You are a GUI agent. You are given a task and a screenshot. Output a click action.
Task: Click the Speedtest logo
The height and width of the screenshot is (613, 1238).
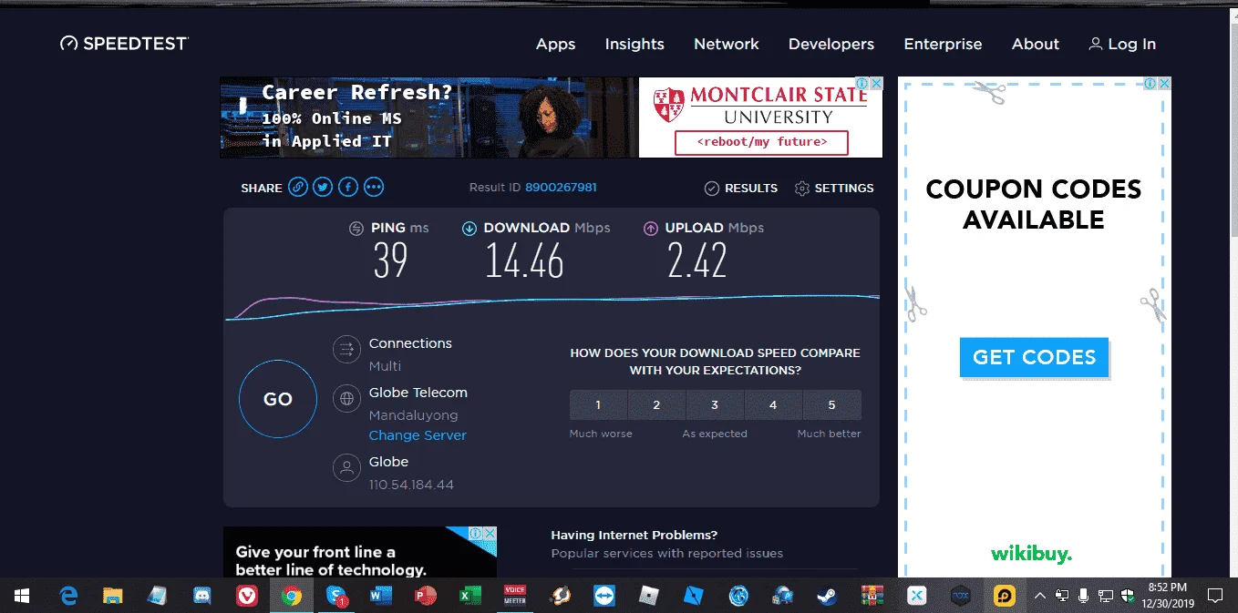coord(124,44)
